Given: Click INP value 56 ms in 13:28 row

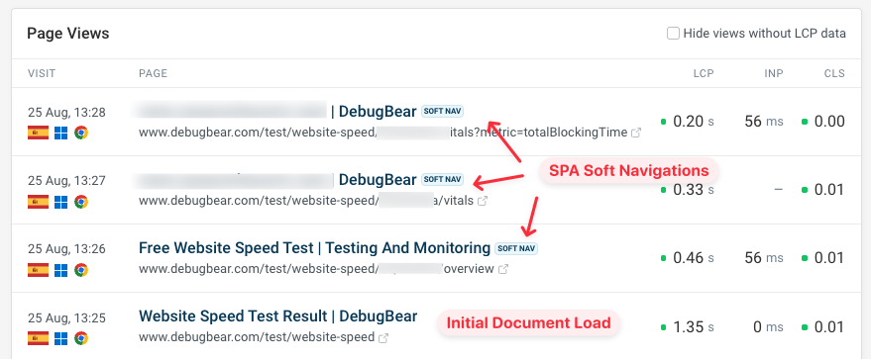Looking at the screenshot, I should 764,122.
